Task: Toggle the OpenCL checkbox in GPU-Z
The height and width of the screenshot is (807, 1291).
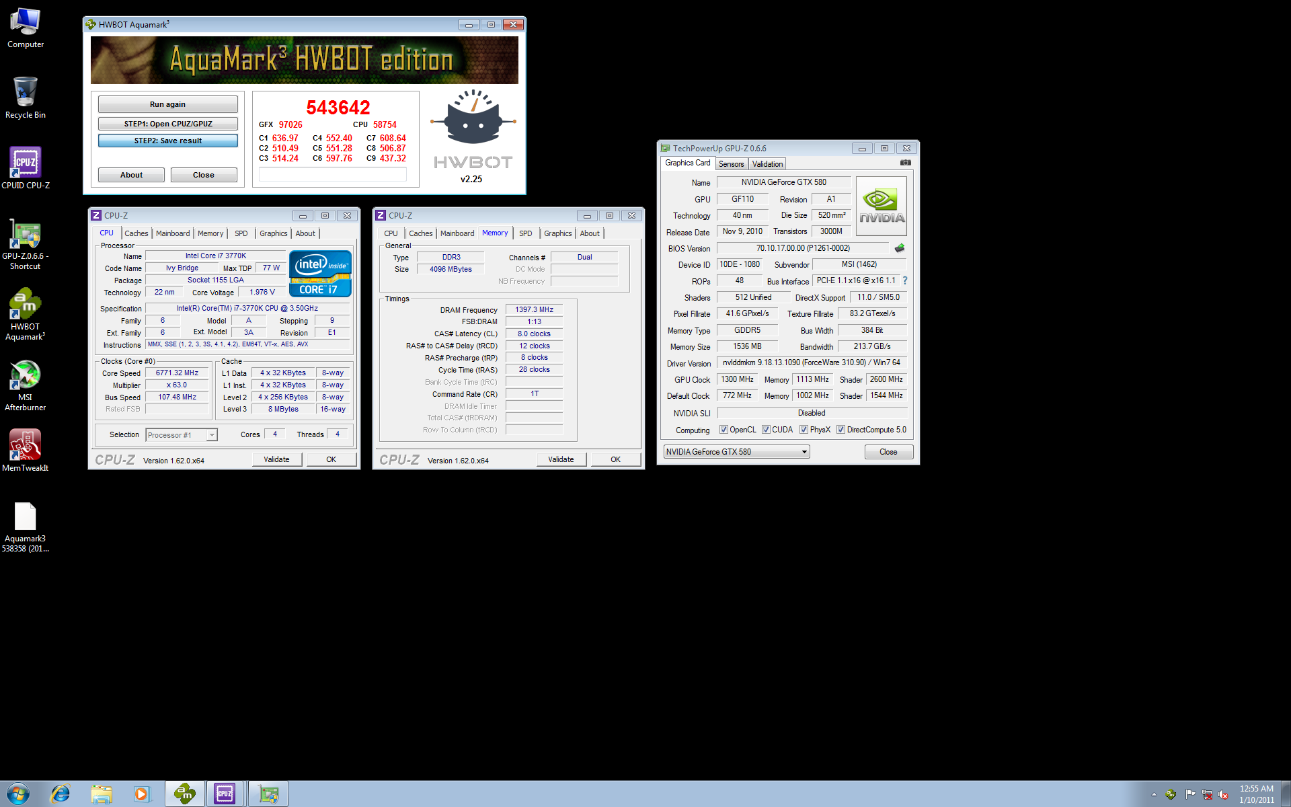Action: [723, 430]
